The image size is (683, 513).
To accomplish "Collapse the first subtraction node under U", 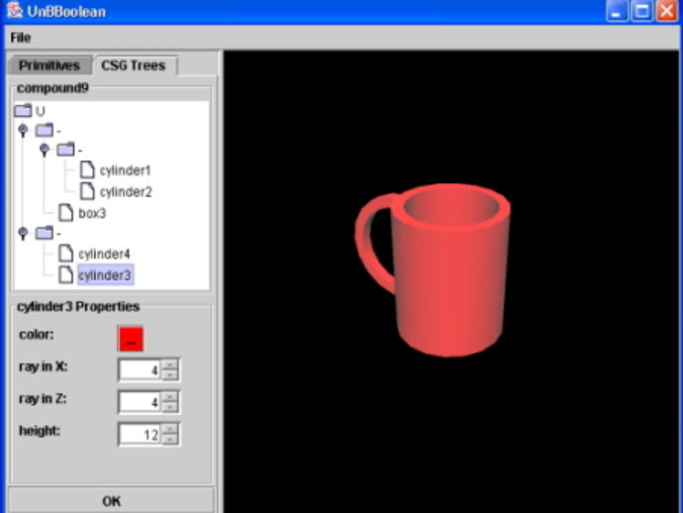I will coord(23,130).
